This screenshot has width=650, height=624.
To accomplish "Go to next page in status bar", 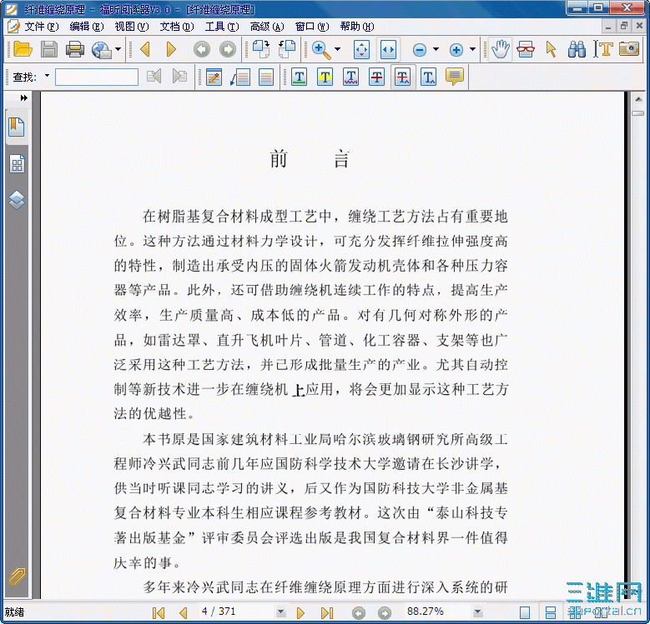I will (x=301, y=613).
